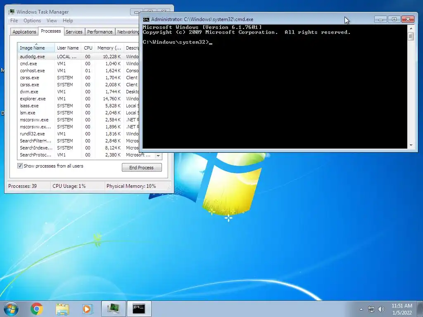The height and width of the screenshot is (317, 423).
Task: Select the explorer.exe process row
Action: pos(78,99)
